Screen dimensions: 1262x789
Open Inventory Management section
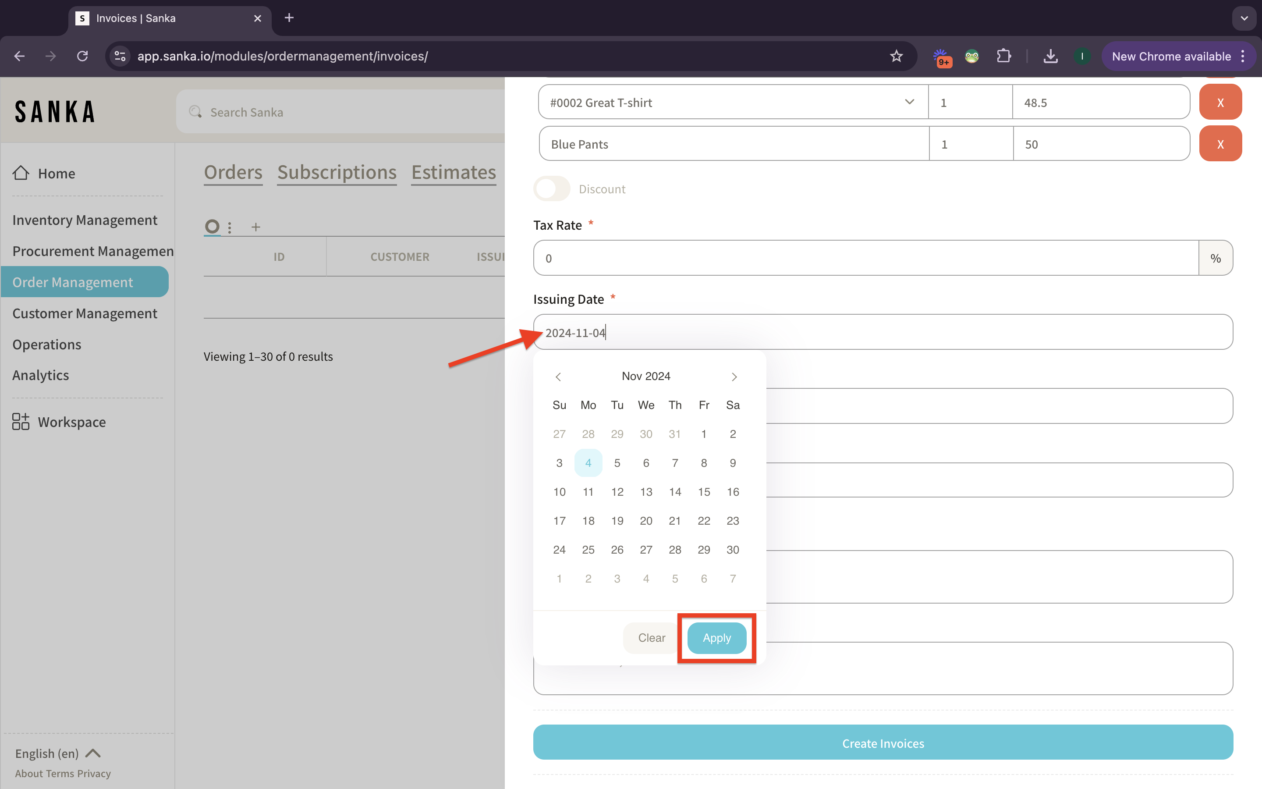click(85, 219)
